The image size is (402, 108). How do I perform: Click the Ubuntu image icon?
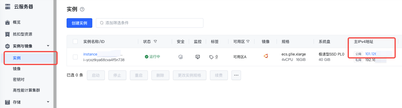(x=266, y=56)
